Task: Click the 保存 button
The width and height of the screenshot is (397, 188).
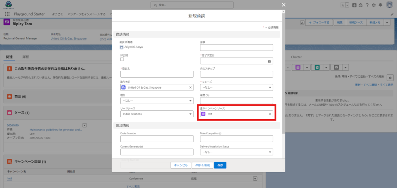Action: tap(220, 165)
